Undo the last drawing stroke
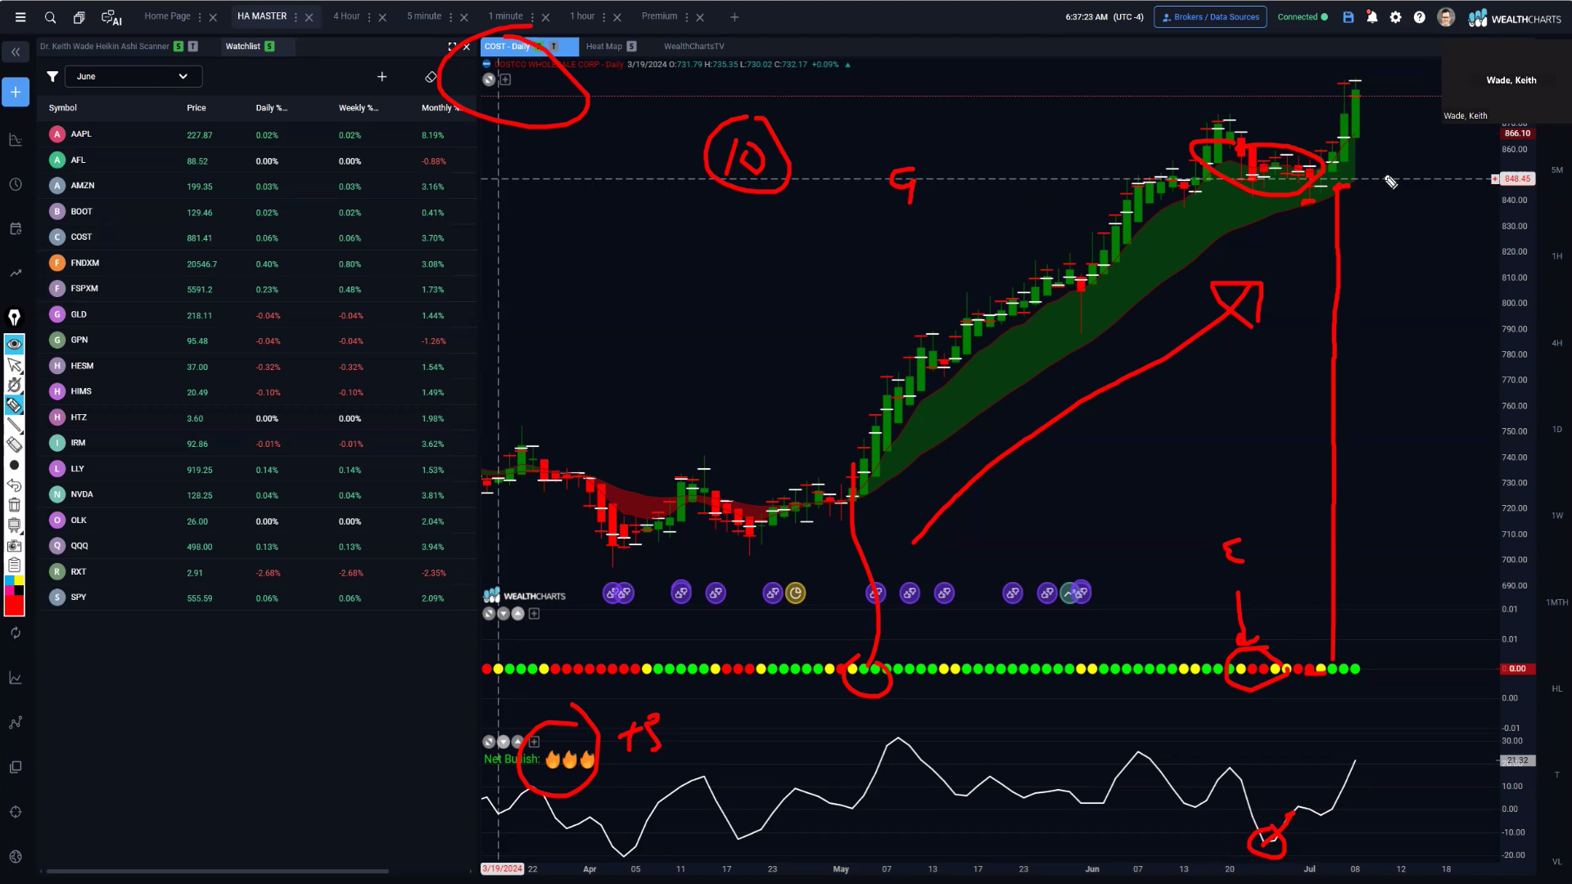Image resolution: width=1572 pixels, height=884 pixels. (14, 485)
